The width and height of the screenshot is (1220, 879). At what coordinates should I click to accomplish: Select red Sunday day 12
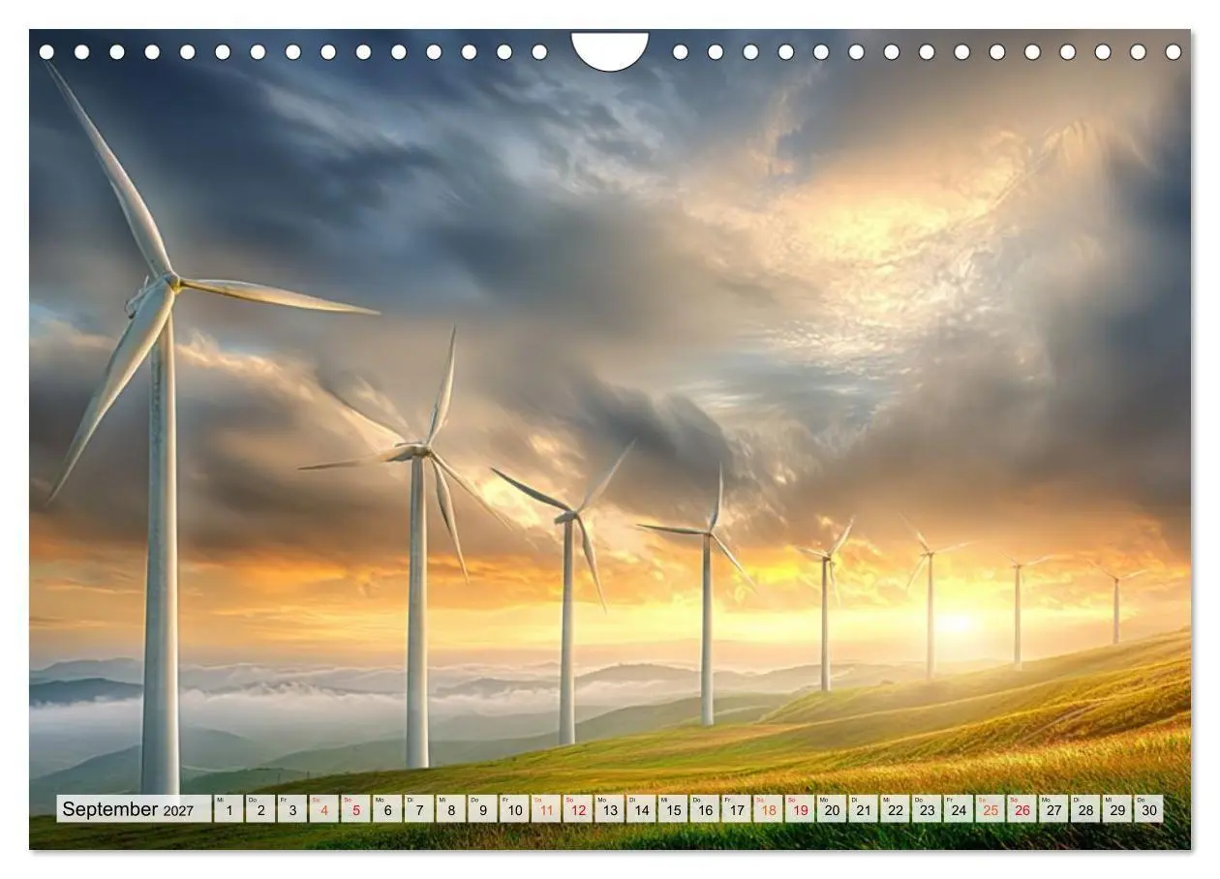click(x=578, y=809)
